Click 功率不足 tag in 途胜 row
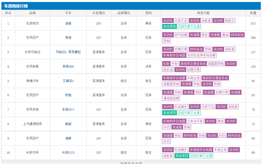Image resolution: width=263 pixels, height=164 pixels. click(x=181, y=21)
